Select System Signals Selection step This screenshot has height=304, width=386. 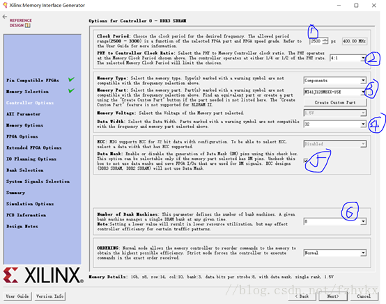pos(38,182)
